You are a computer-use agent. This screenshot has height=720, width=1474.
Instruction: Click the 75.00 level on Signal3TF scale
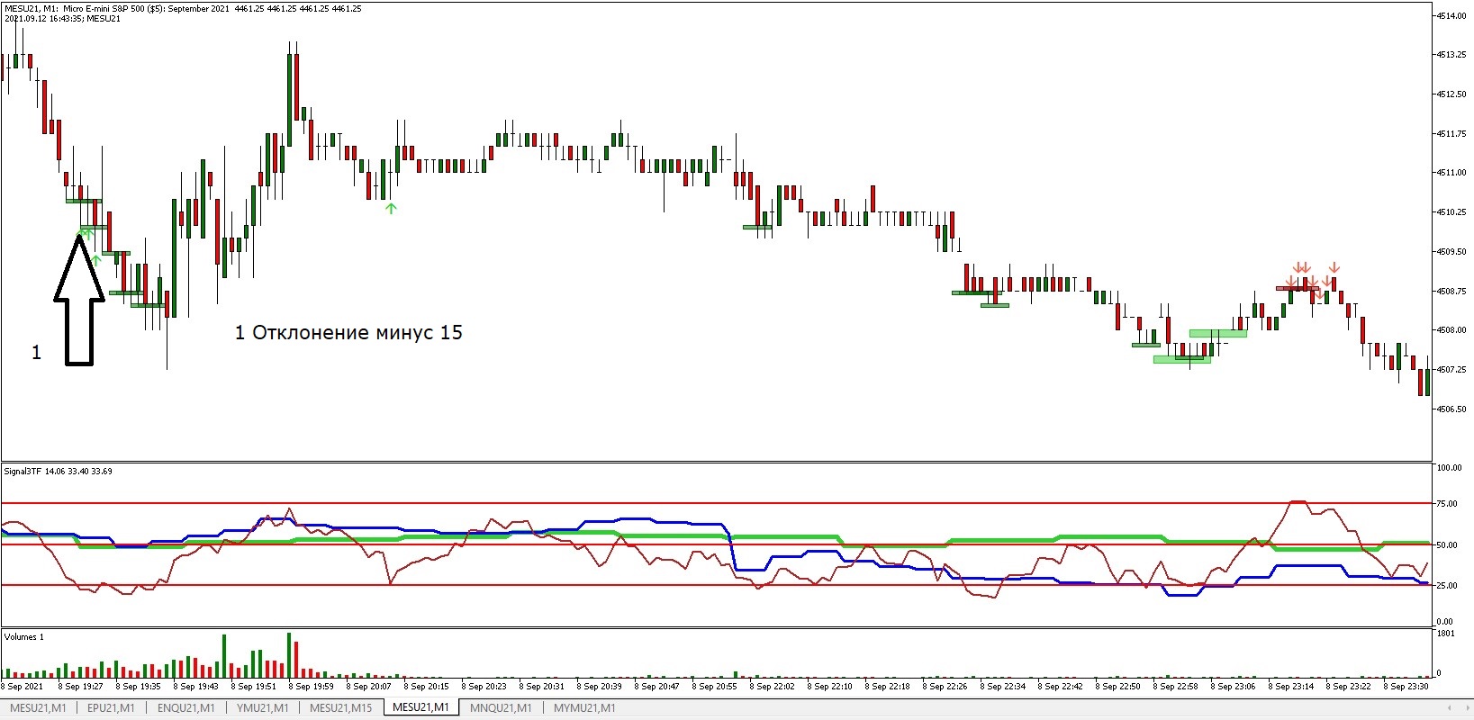[1447, 504]
